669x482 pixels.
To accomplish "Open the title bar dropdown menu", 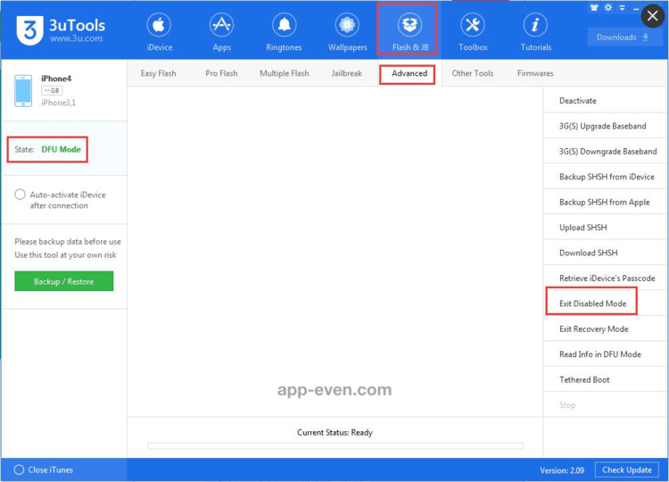I will 622,8.
